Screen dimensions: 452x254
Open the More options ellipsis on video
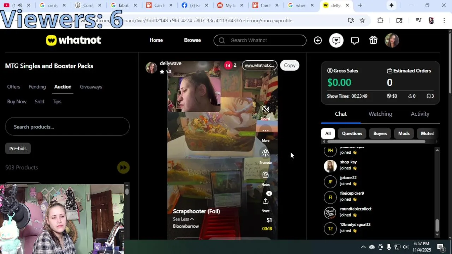tap(266, 131)
